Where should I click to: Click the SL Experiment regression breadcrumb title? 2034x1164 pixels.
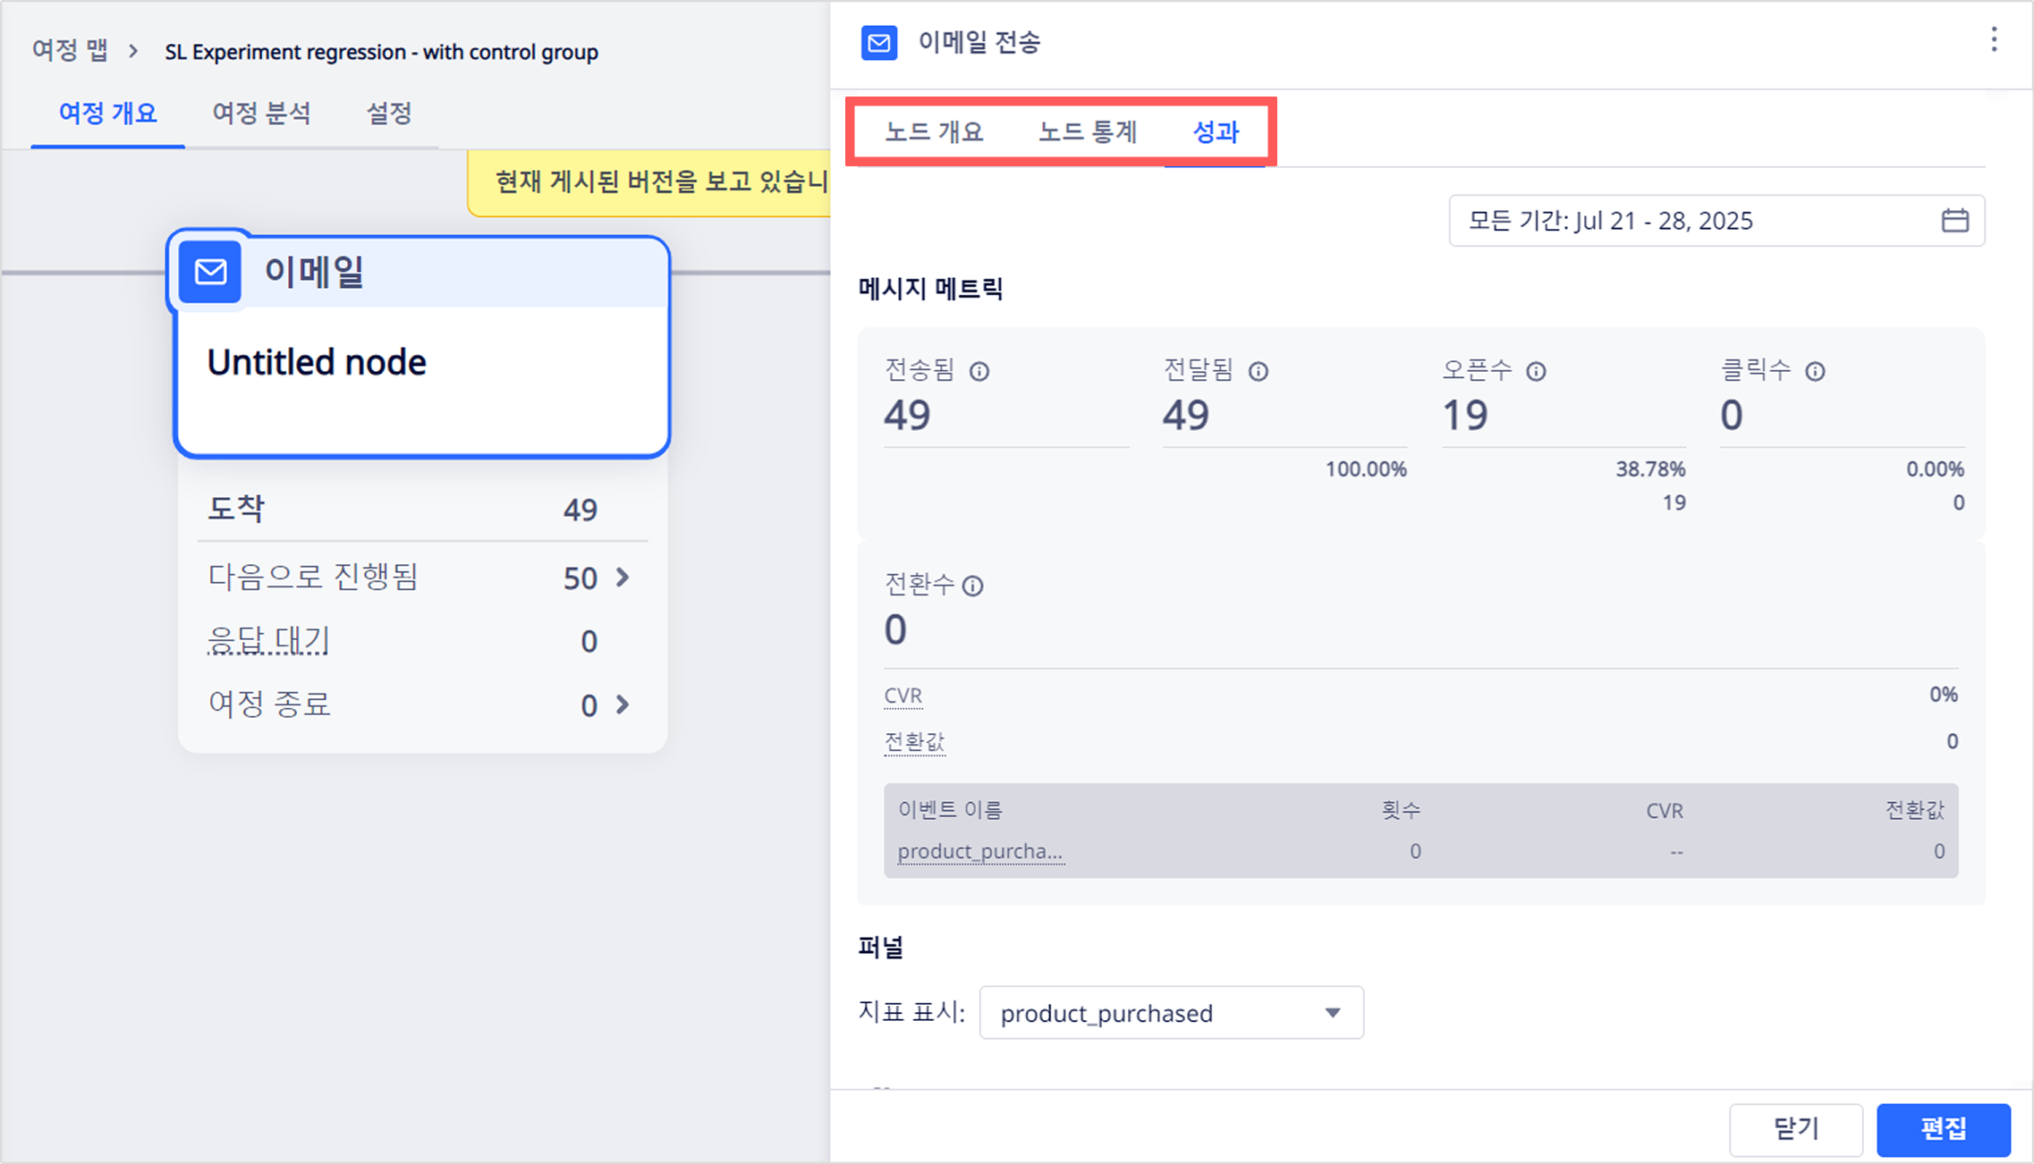tap(381, 52)
